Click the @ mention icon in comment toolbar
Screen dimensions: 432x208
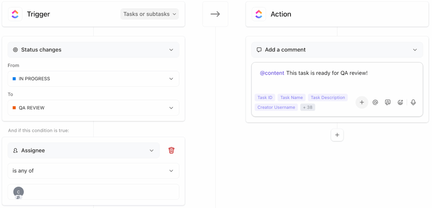(375, 102)
